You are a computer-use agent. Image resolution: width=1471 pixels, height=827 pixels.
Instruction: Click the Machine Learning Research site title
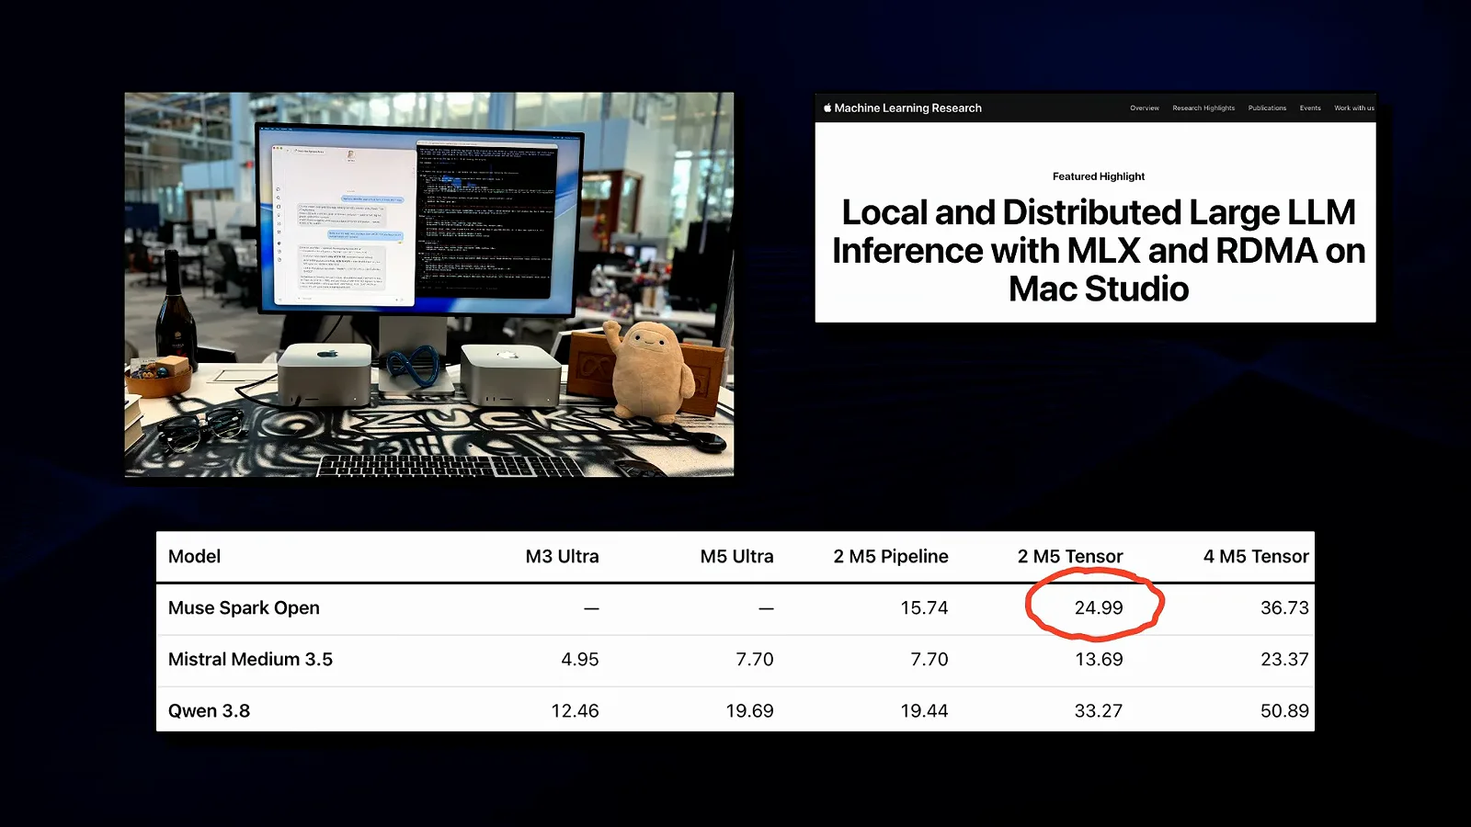click(x=907, y=108)
